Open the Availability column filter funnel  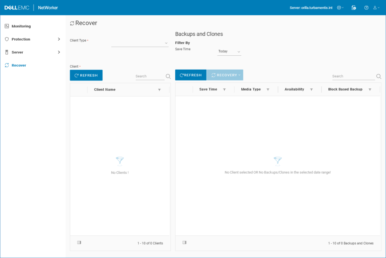pos(311,89)
